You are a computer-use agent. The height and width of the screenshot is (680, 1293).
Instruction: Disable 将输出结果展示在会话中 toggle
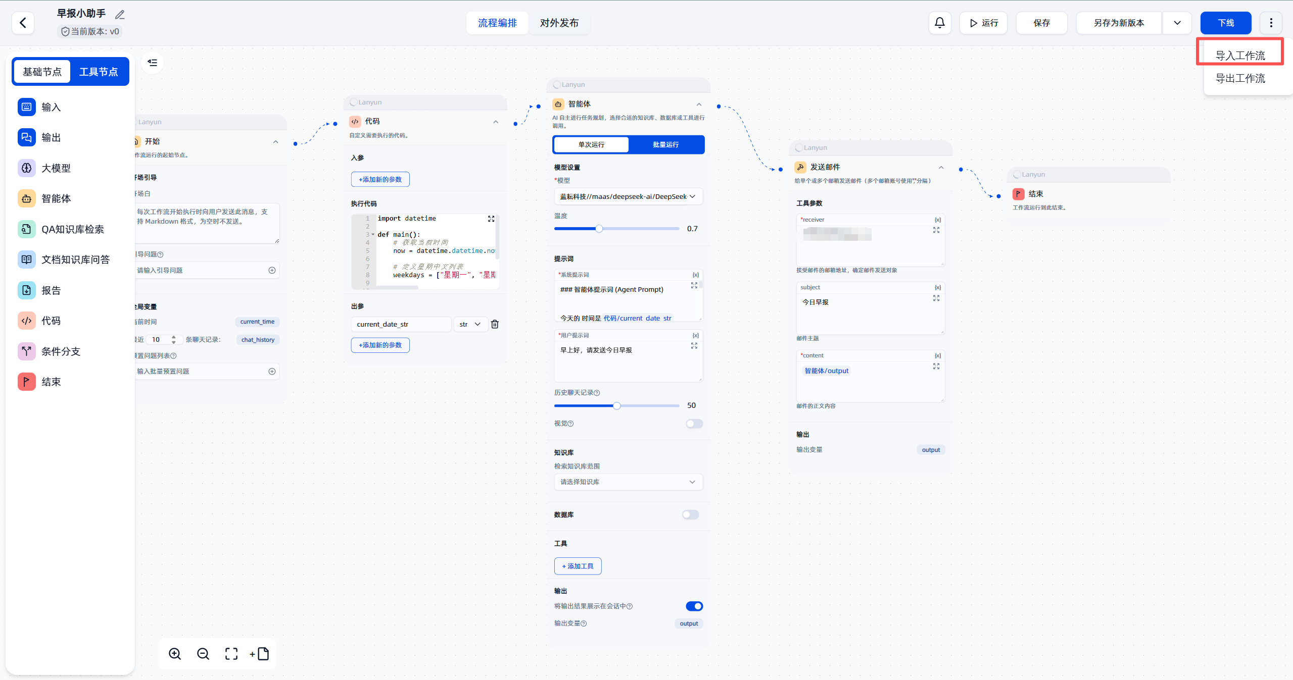tap(694, 606)
